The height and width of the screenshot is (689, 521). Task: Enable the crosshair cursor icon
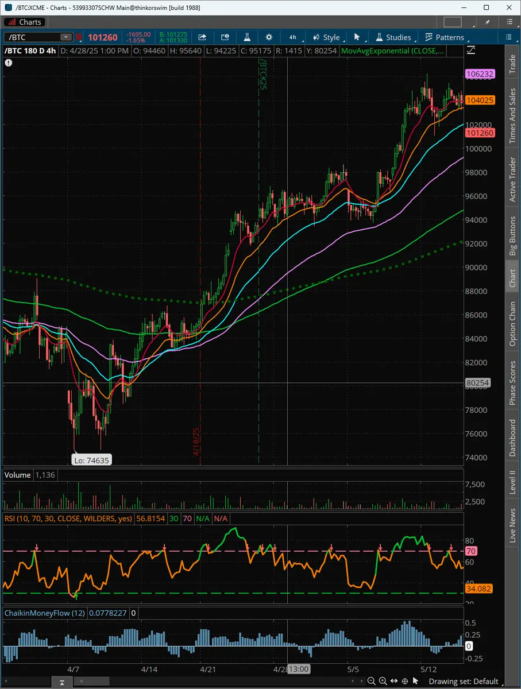pos(405,682)
